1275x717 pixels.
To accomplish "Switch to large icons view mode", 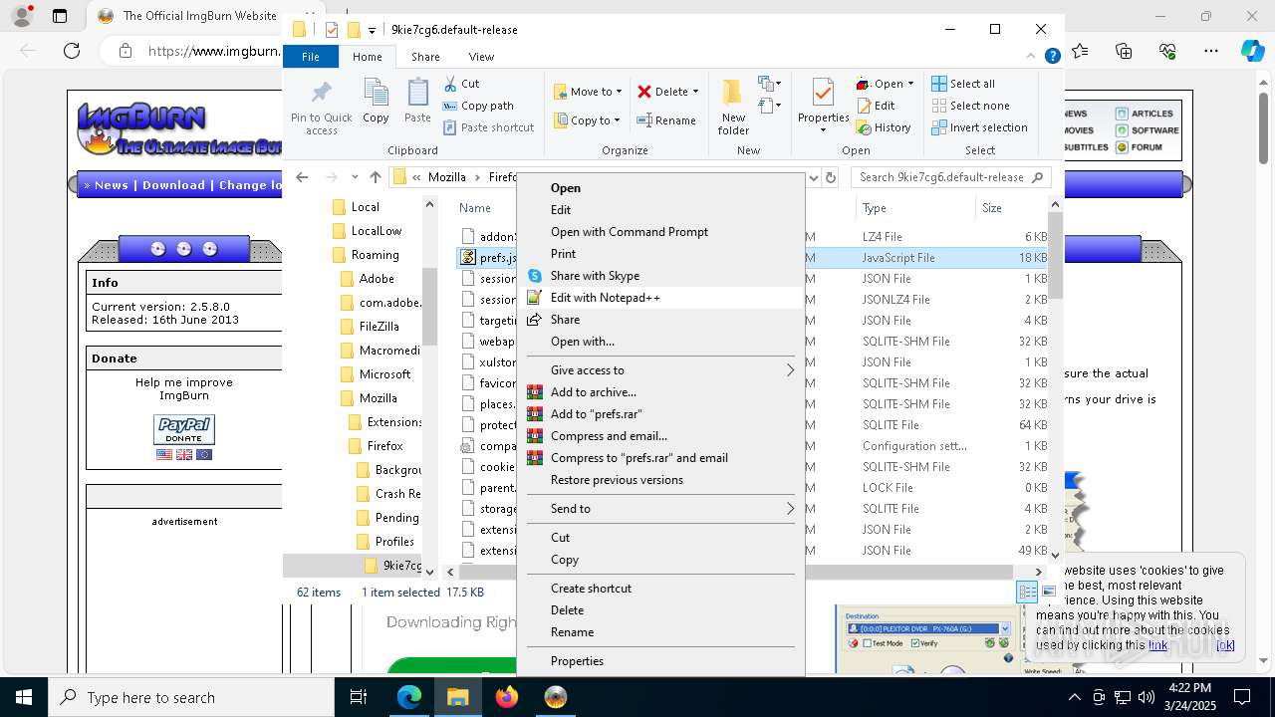I will tap(1048, 592).
